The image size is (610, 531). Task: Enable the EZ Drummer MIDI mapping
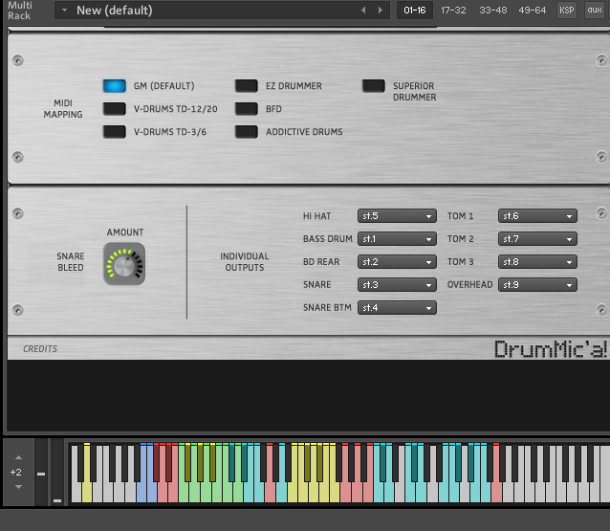(x=247, y=86)
